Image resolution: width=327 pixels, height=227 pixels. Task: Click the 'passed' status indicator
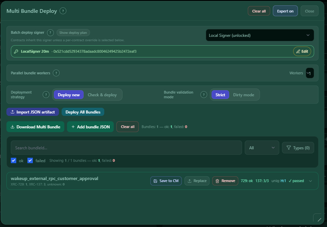(296, 181)
